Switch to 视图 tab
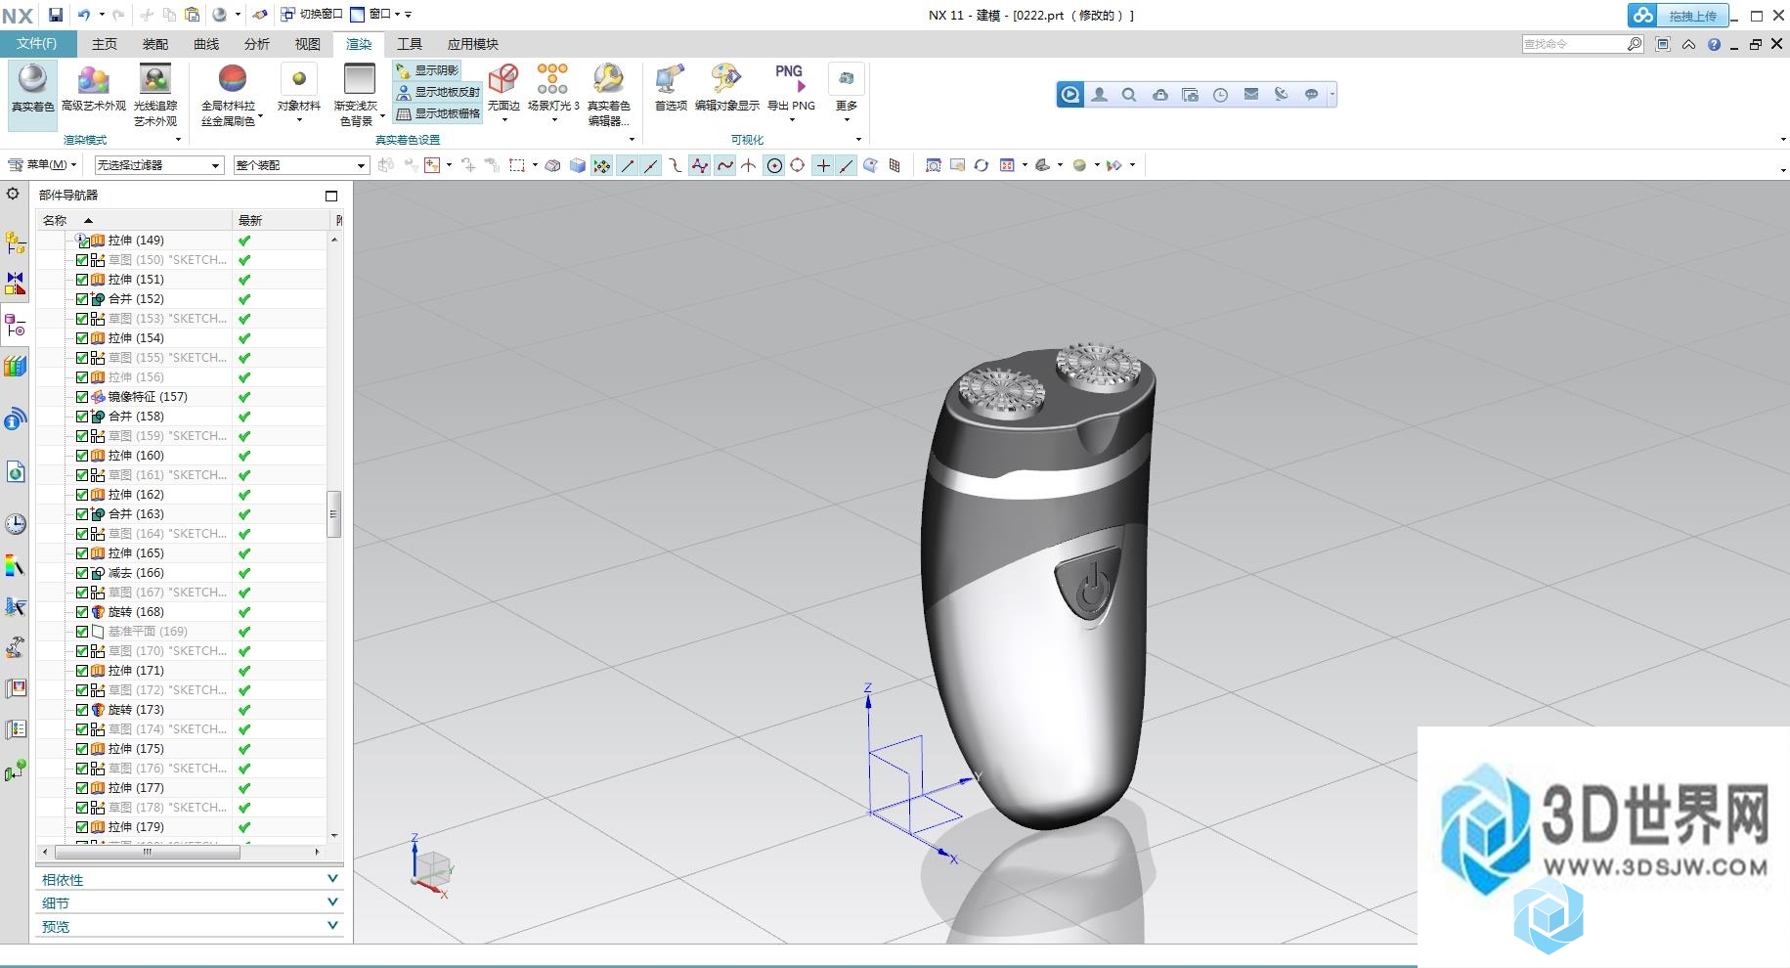Image resolution: width=1790 pixels, height=968 pixels. (x=308, y=44)
